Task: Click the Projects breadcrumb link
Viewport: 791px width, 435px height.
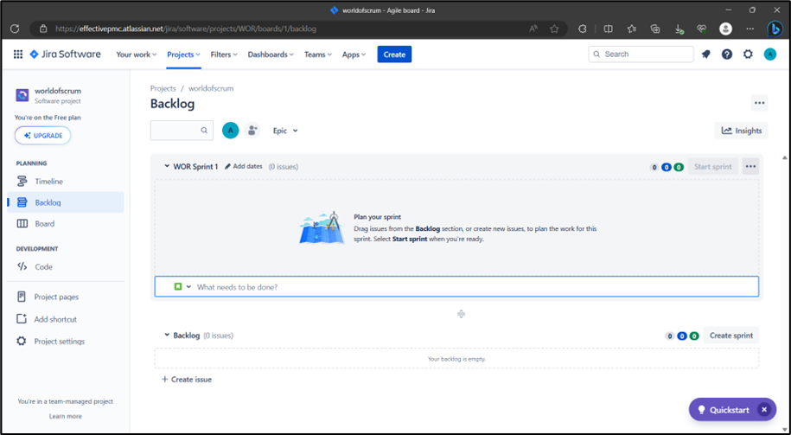Action: pyautogui.click(x=163, y=88)
